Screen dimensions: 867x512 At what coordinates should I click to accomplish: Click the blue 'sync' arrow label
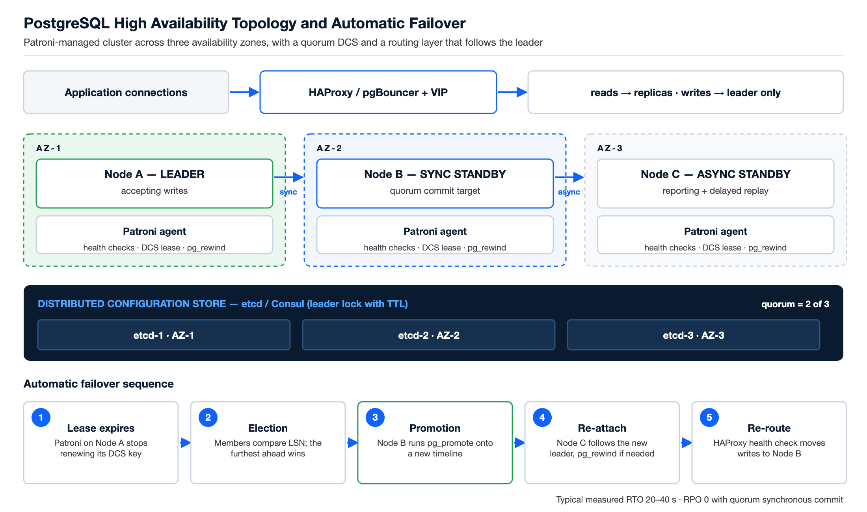click(x=288, y=192)
